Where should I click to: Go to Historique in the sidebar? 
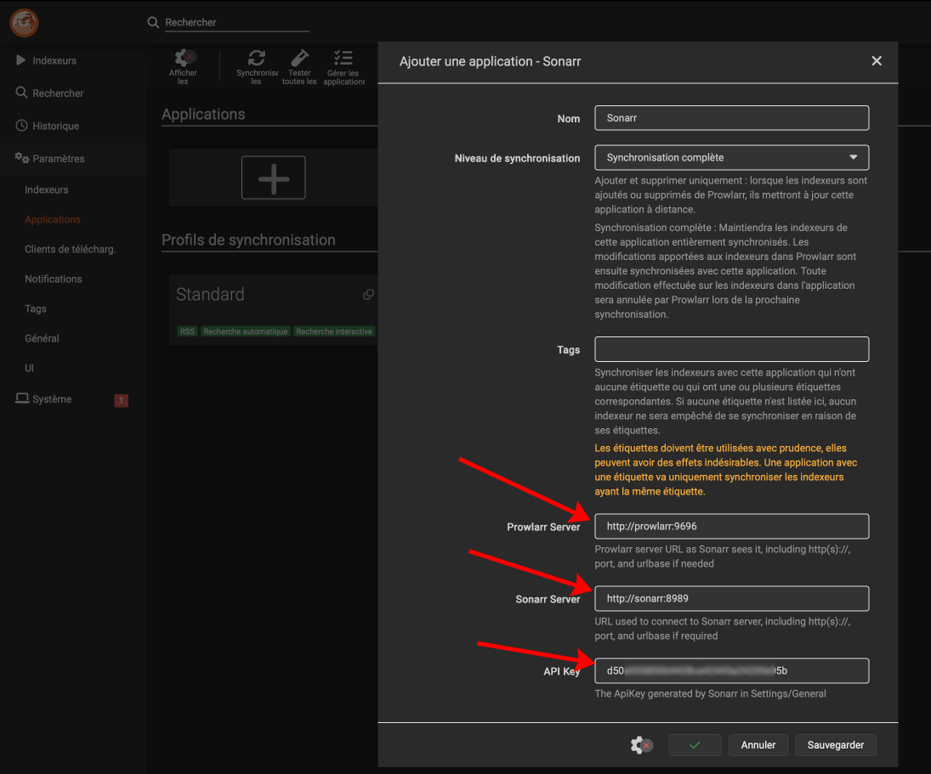tap(55, 126)
